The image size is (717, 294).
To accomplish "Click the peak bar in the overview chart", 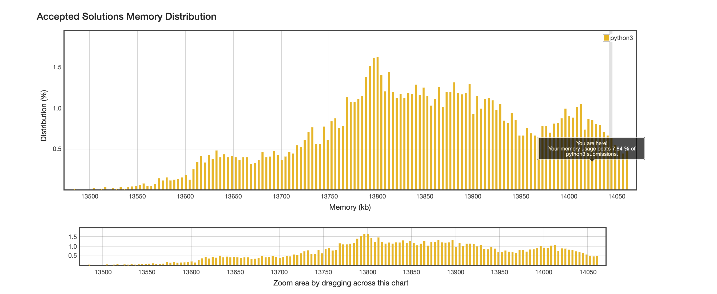I will coord(368,249).
